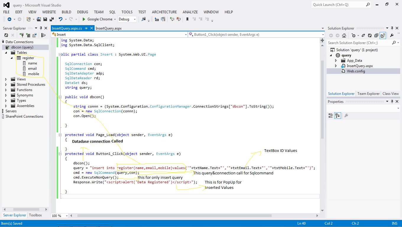402x227 pixels.
Task: Expand the App_Data folder
Action: click(336, 60)
